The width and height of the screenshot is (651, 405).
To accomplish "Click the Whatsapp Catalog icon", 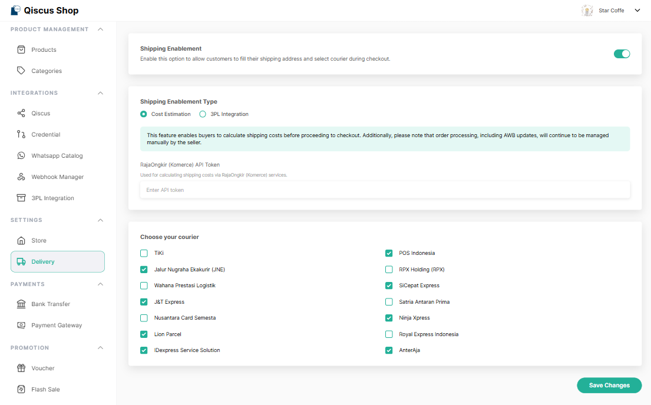I will (21, 155).
